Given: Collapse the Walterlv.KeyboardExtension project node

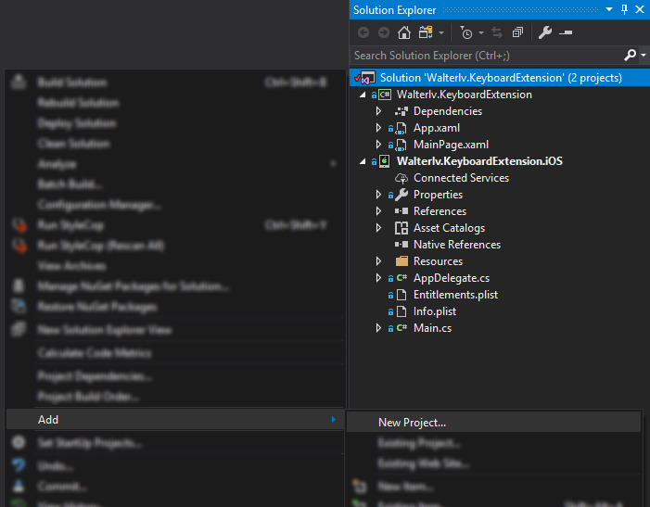Looking at the screenshot, I should 363,95.
